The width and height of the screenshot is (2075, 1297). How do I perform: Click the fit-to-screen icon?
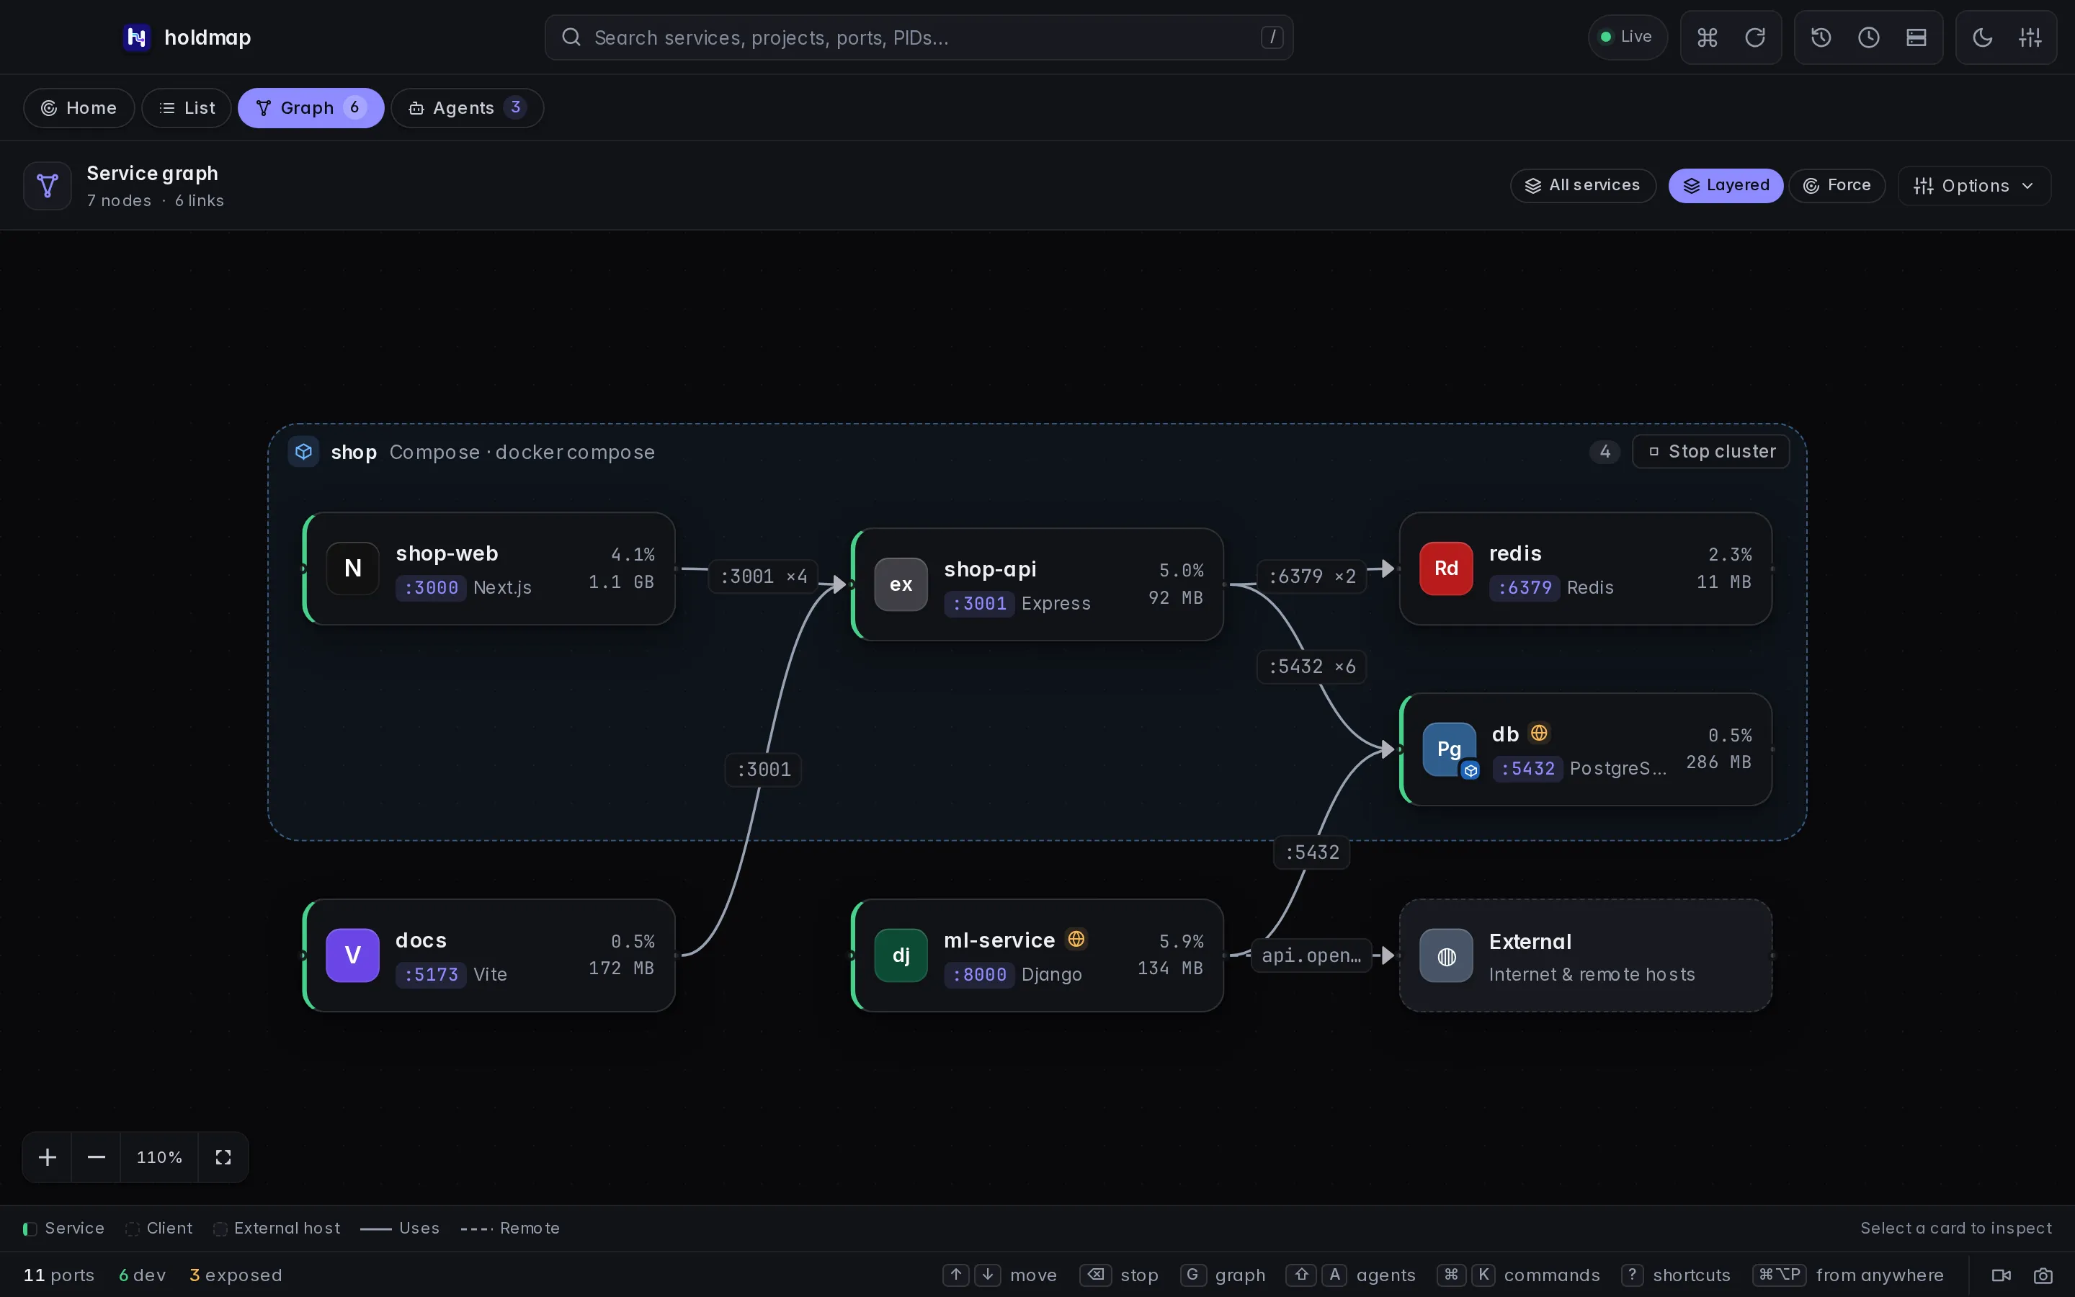pos(223,1157)
